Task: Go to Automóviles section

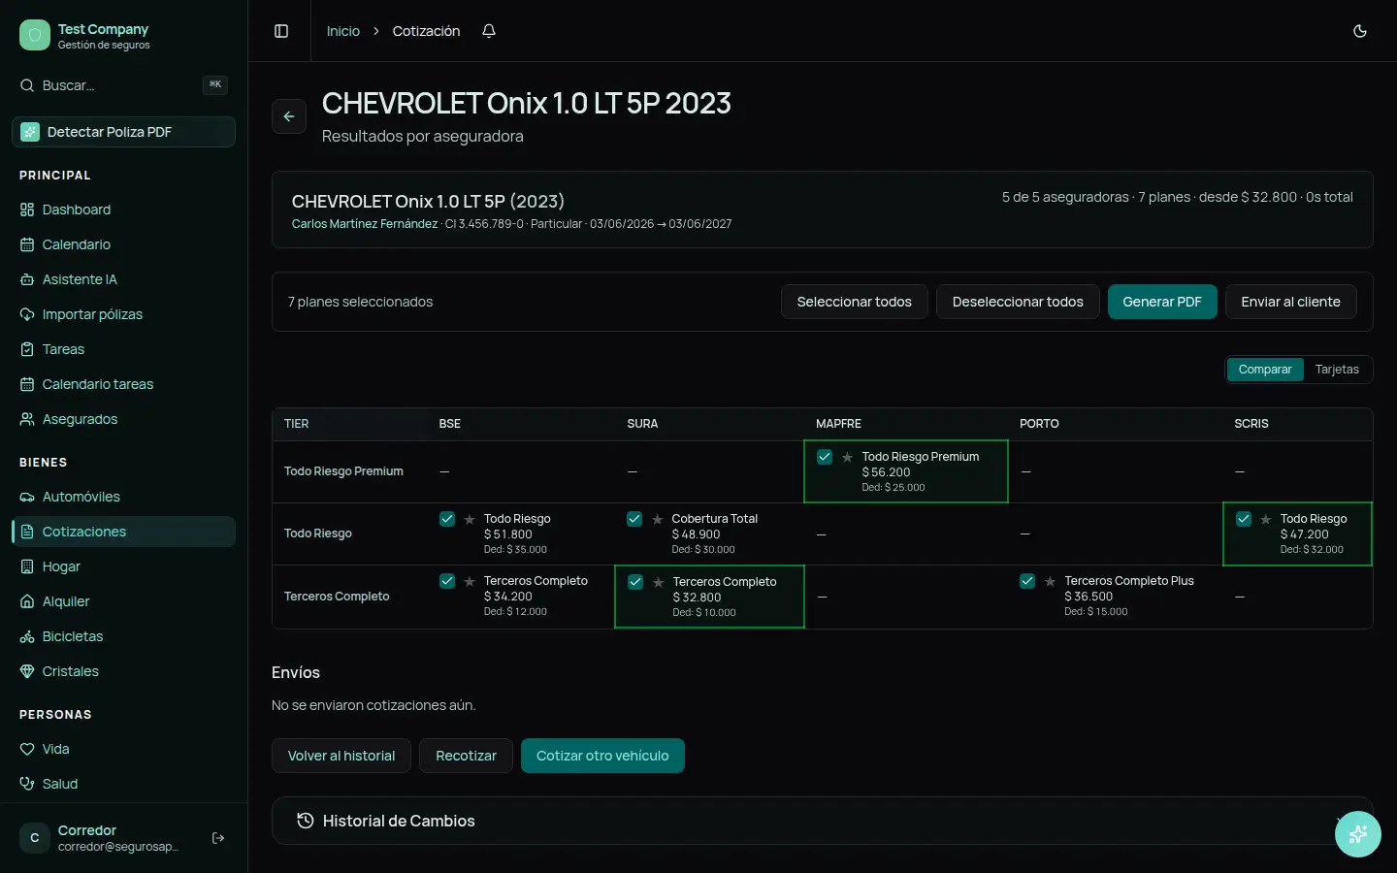Action: [123, 497]
